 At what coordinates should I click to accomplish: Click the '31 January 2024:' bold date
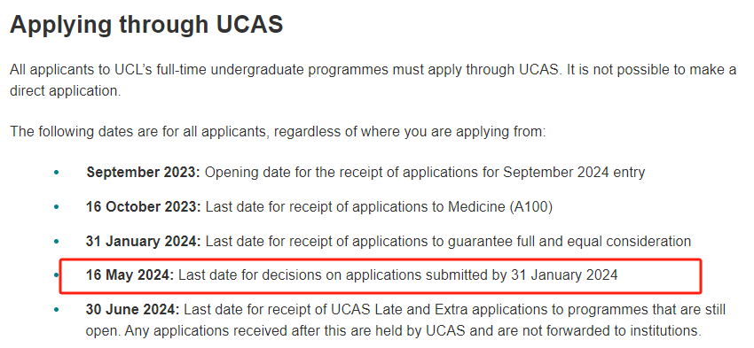pyautogui.click(x=144, y=241)
